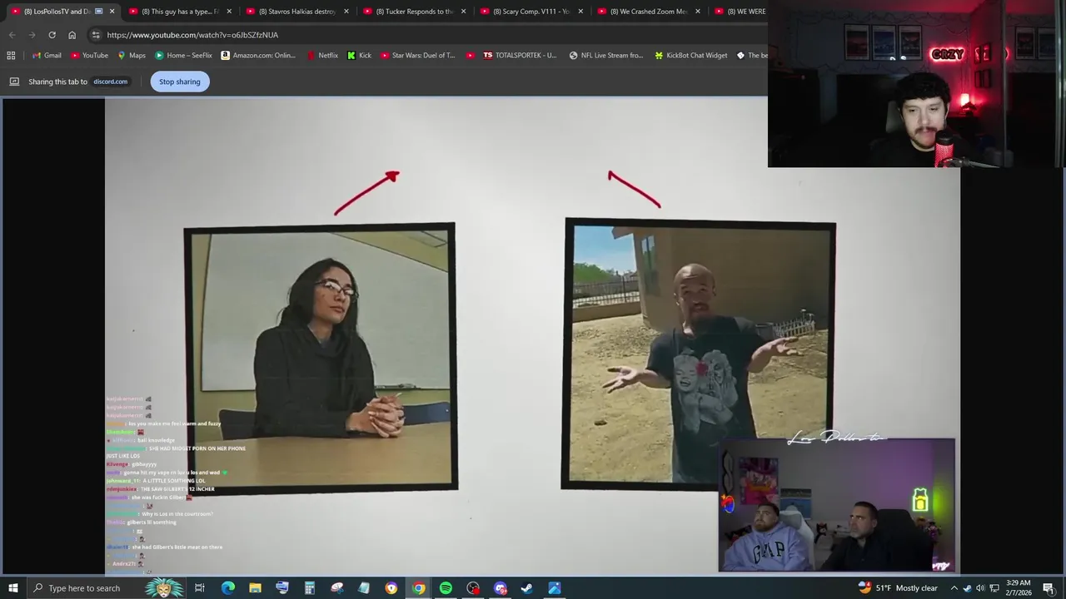Open the YouTube bookmark
Screen dimensions: 1066x599
(89, 56)
